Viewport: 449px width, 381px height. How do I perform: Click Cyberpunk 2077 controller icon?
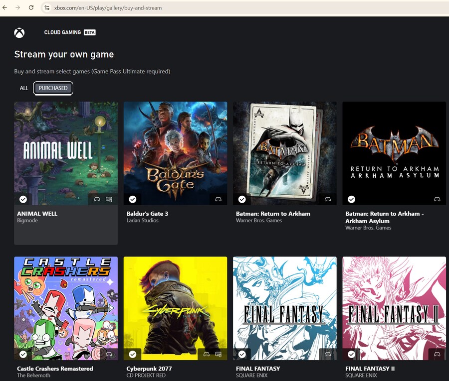coord(207,354)
